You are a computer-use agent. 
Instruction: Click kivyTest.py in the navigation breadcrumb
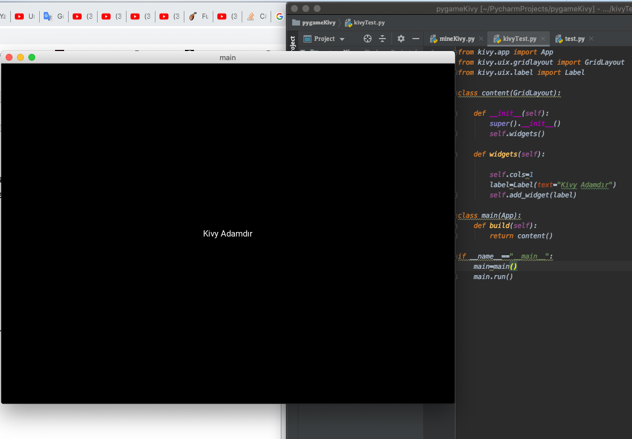[x=365, y=23]
